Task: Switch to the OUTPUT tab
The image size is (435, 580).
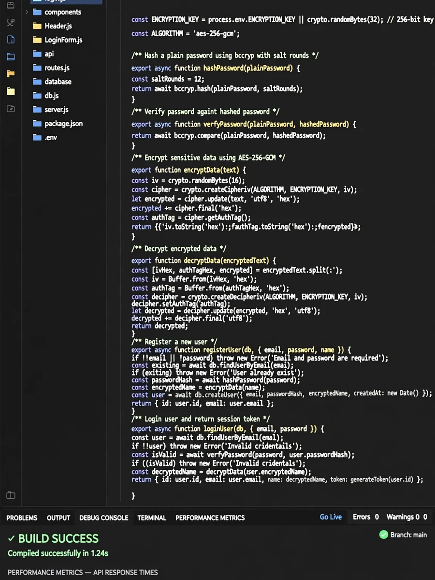Action: 58,518
